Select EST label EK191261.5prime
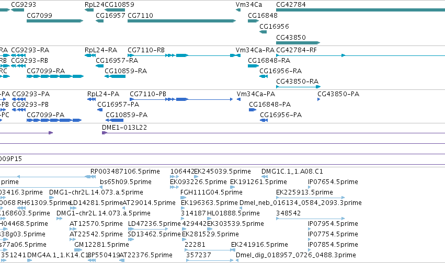 coord(258,182)
